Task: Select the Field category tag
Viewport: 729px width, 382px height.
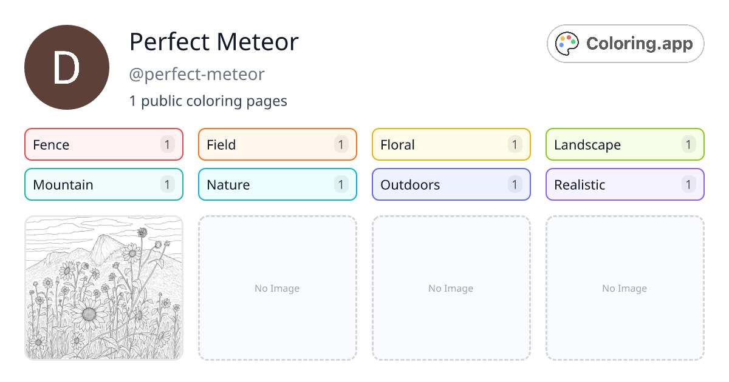Action: pos(277,144)
